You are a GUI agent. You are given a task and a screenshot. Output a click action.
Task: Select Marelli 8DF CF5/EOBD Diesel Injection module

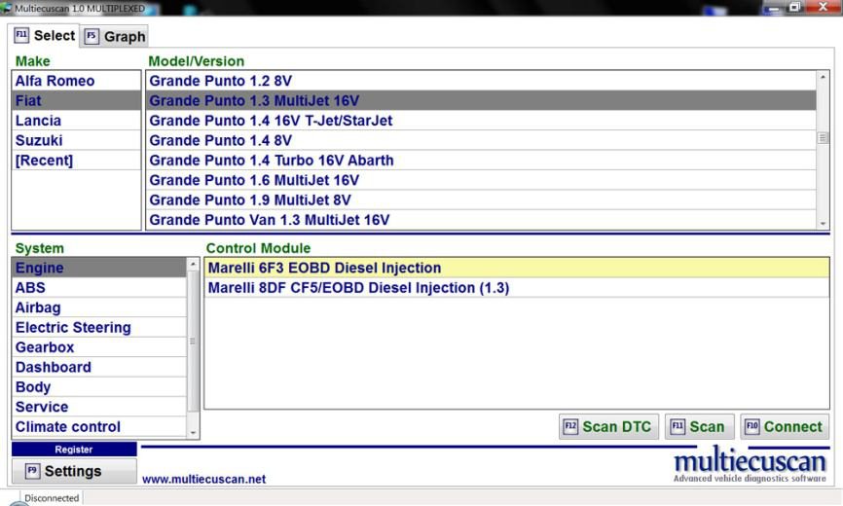pyautogui.click(x=358, y=288)
